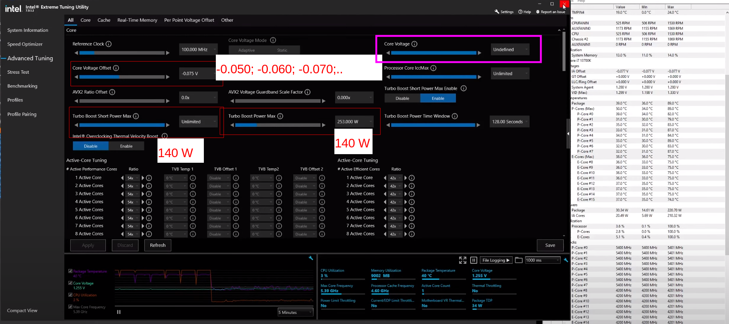Increase the Reference Clock with the right arrow

click(x=168, y=53)
